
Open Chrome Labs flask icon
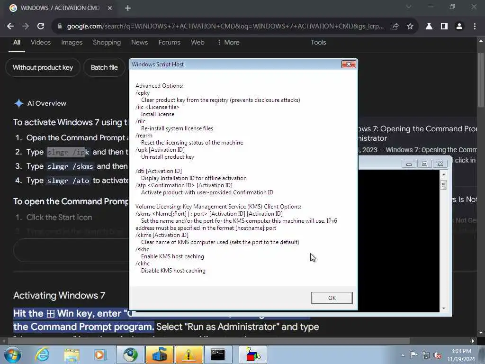pos(429,27)
